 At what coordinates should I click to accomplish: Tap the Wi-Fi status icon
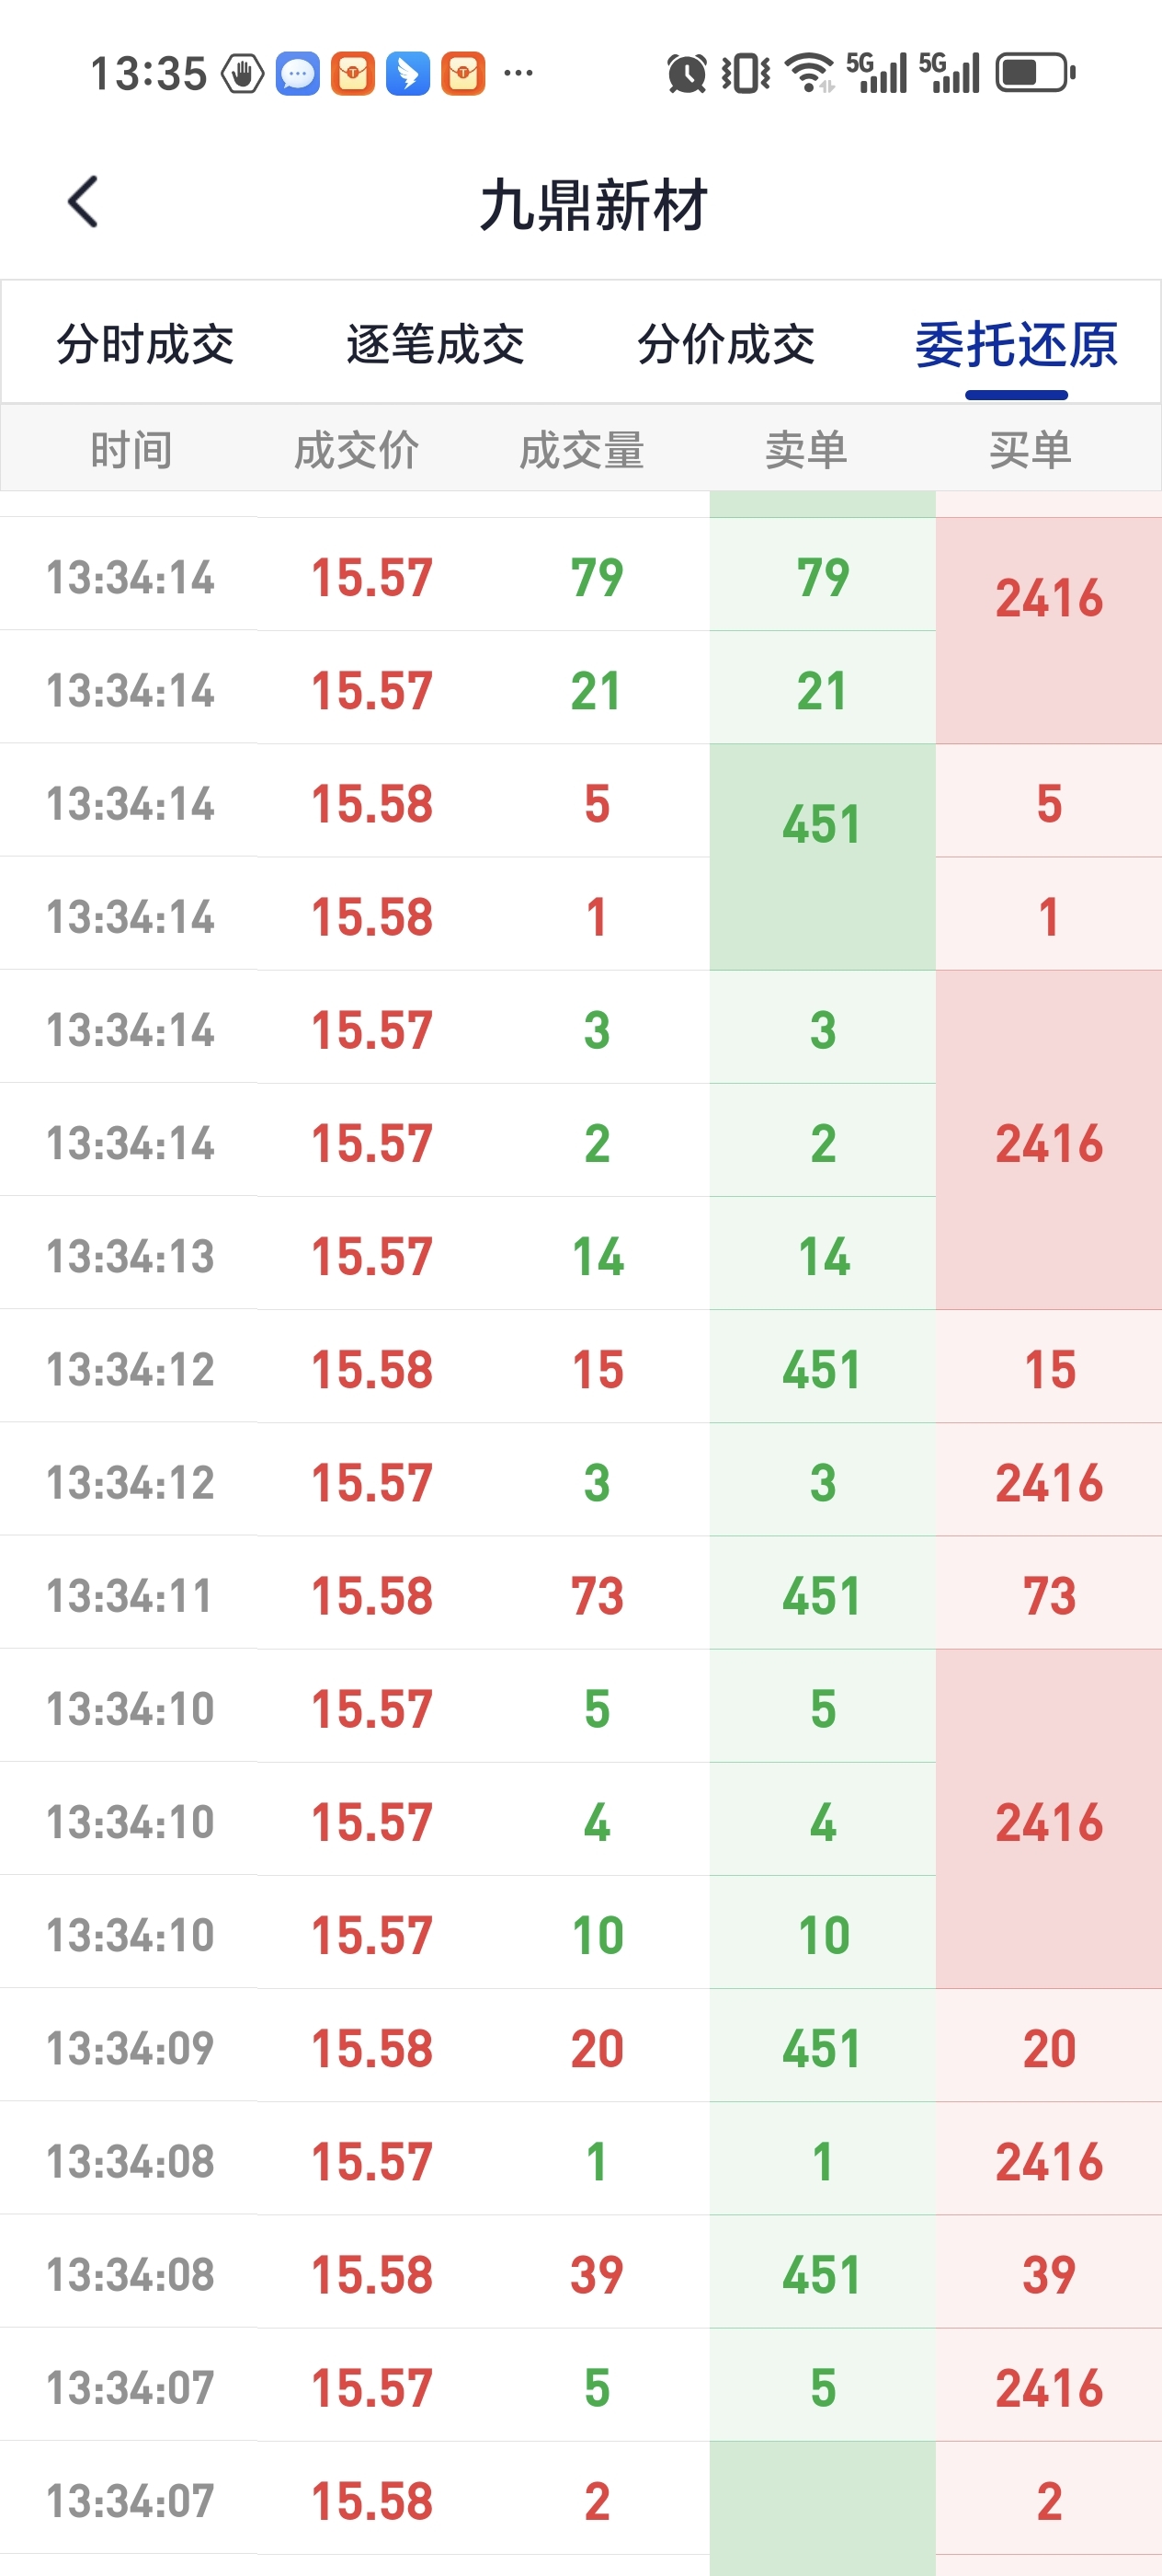(809, 73)
